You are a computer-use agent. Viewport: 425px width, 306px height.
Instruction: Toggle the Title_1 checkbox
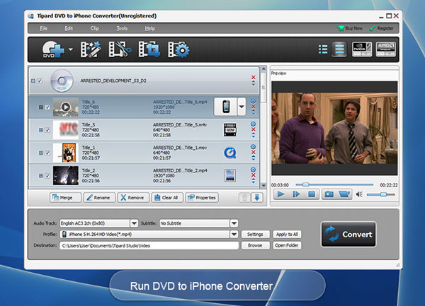(47, 152)
